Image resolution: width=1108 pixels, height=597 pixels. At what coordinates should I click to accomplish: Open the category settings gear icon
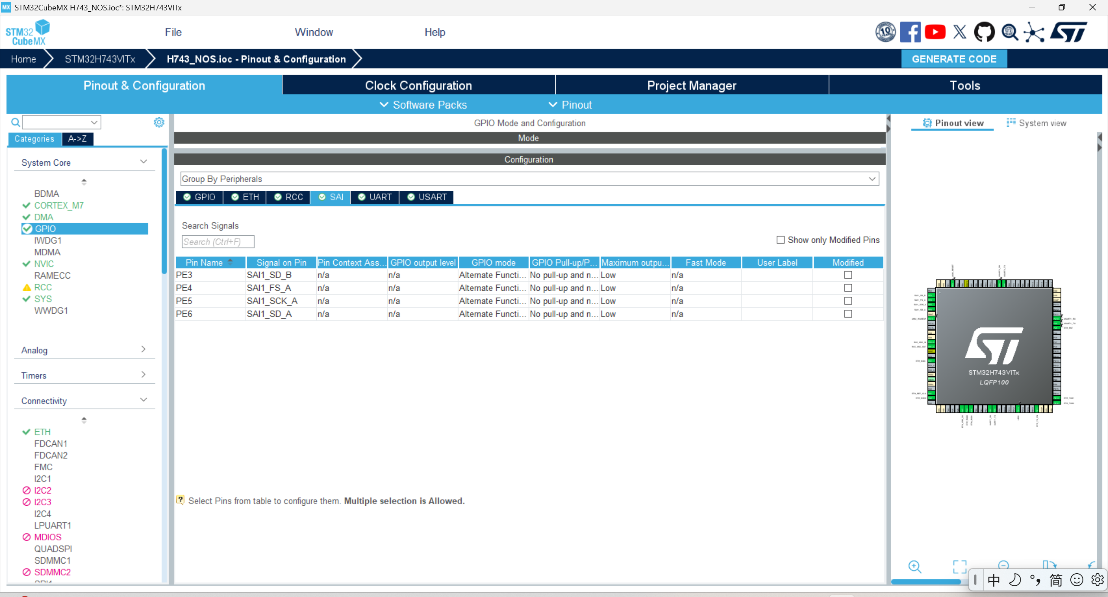(x=159, y=122)
